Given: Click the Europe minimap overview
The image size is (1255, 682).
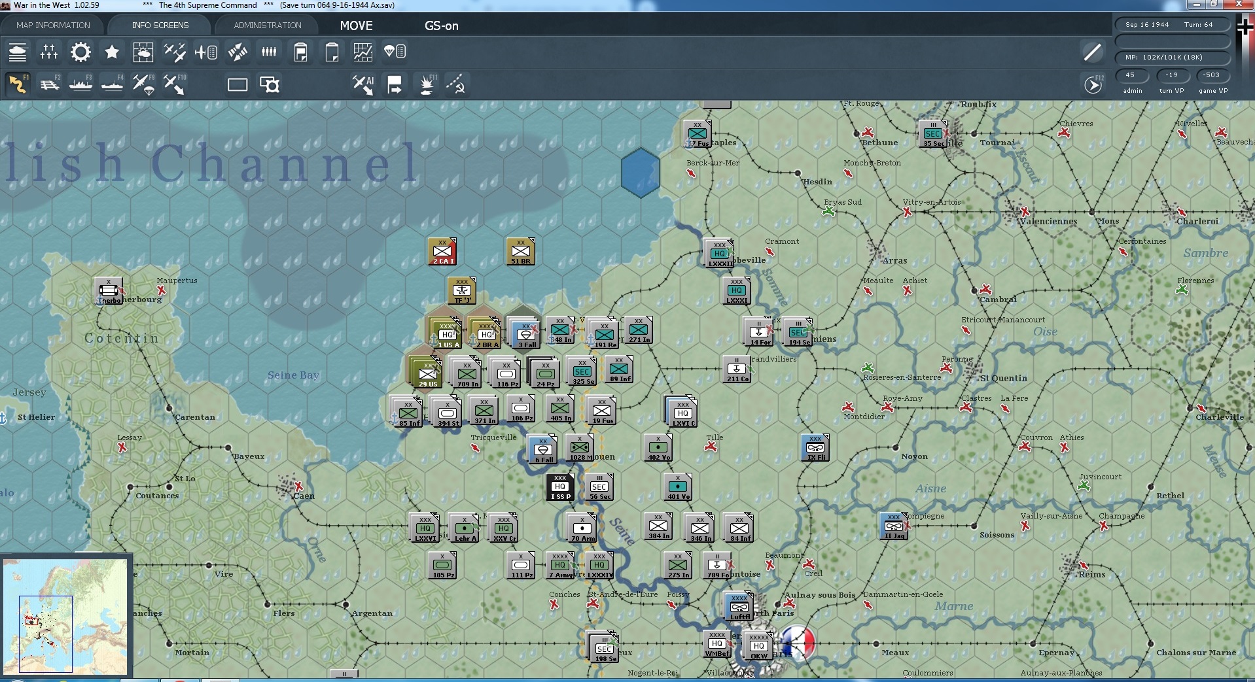Looking at the screenshot, I should tap(65, 616).
